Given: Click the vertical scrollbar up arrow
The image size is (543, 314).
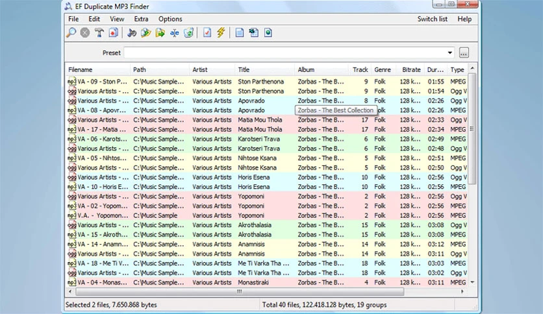Looking at the screenshot, I should pyautogui.click(x=472, y=68).
